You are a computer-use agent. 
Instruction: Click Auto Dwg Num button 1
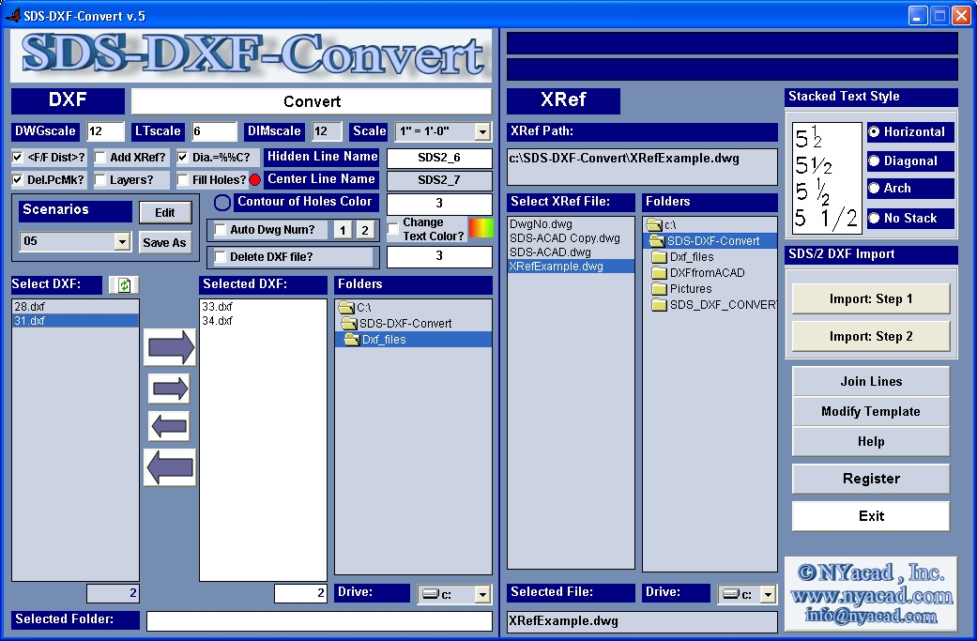[342, 231]
